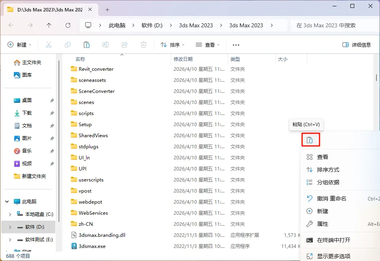Click the search box 在 3ds Max 2023 中搜索
The height and width of the screenshot is (261, 380).
[335, 25]
